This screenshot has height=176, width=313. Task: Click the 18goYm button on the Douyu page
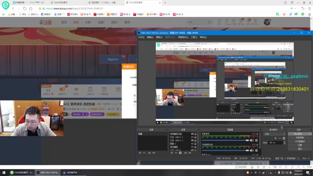coord(113,59)
